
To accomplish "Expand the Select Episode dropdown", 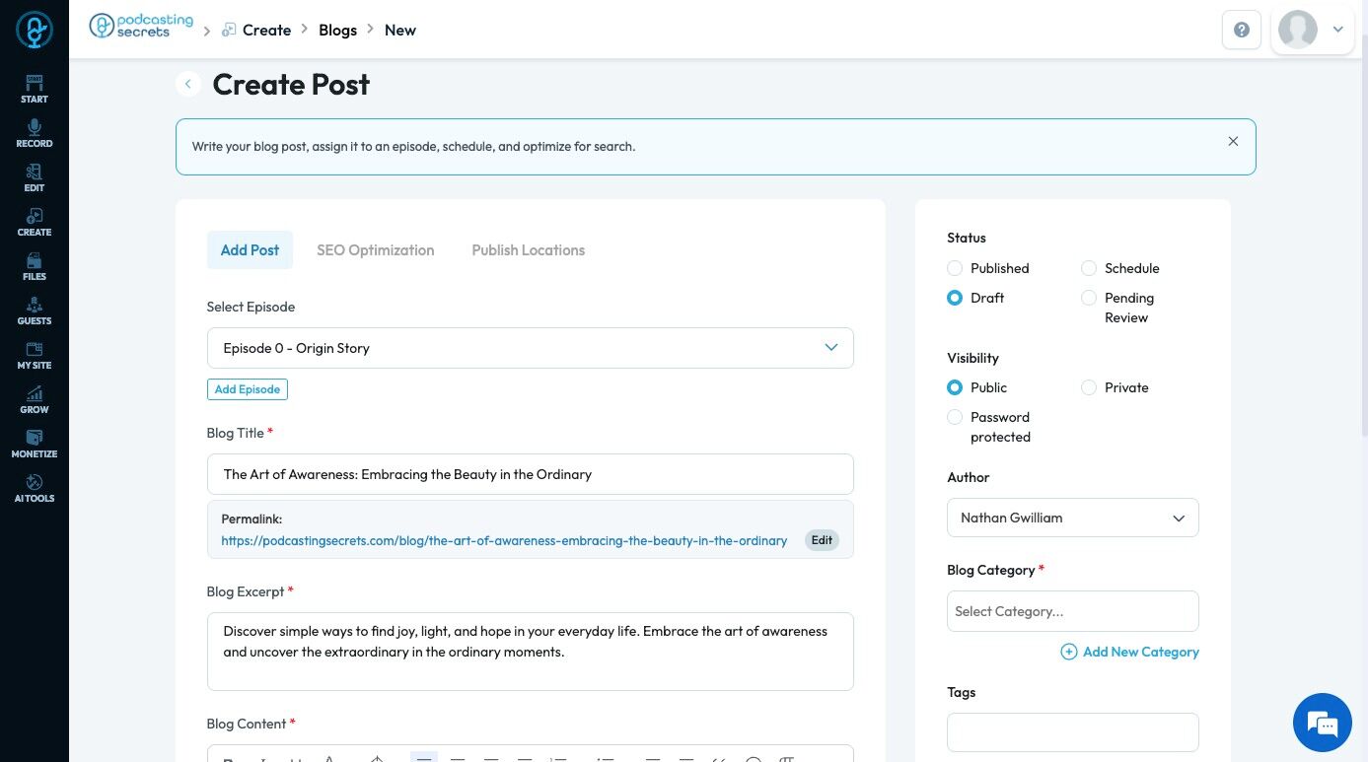I will click(530, 348).
